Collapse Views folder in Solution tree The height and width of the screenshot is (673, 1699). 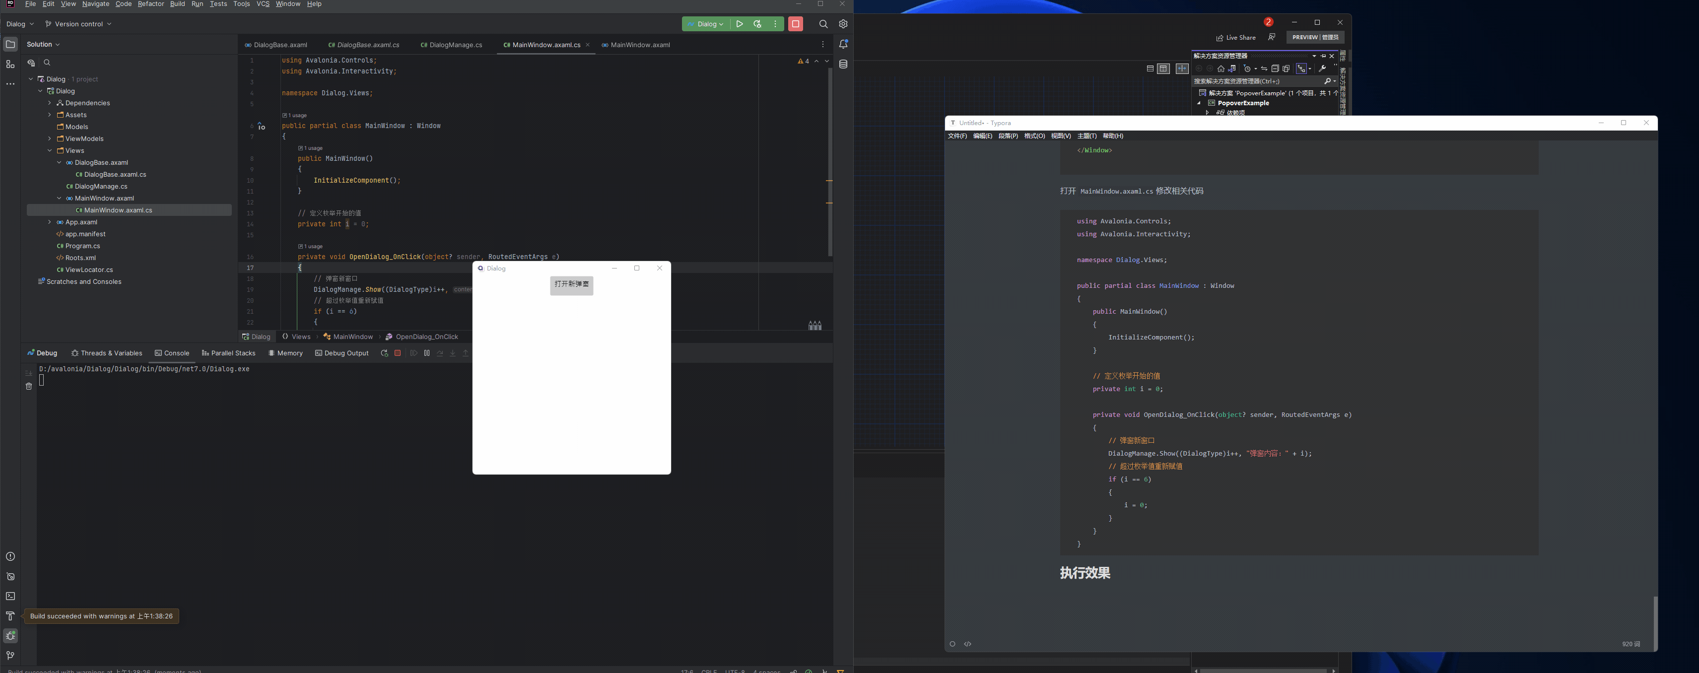[x=50, y=150]
